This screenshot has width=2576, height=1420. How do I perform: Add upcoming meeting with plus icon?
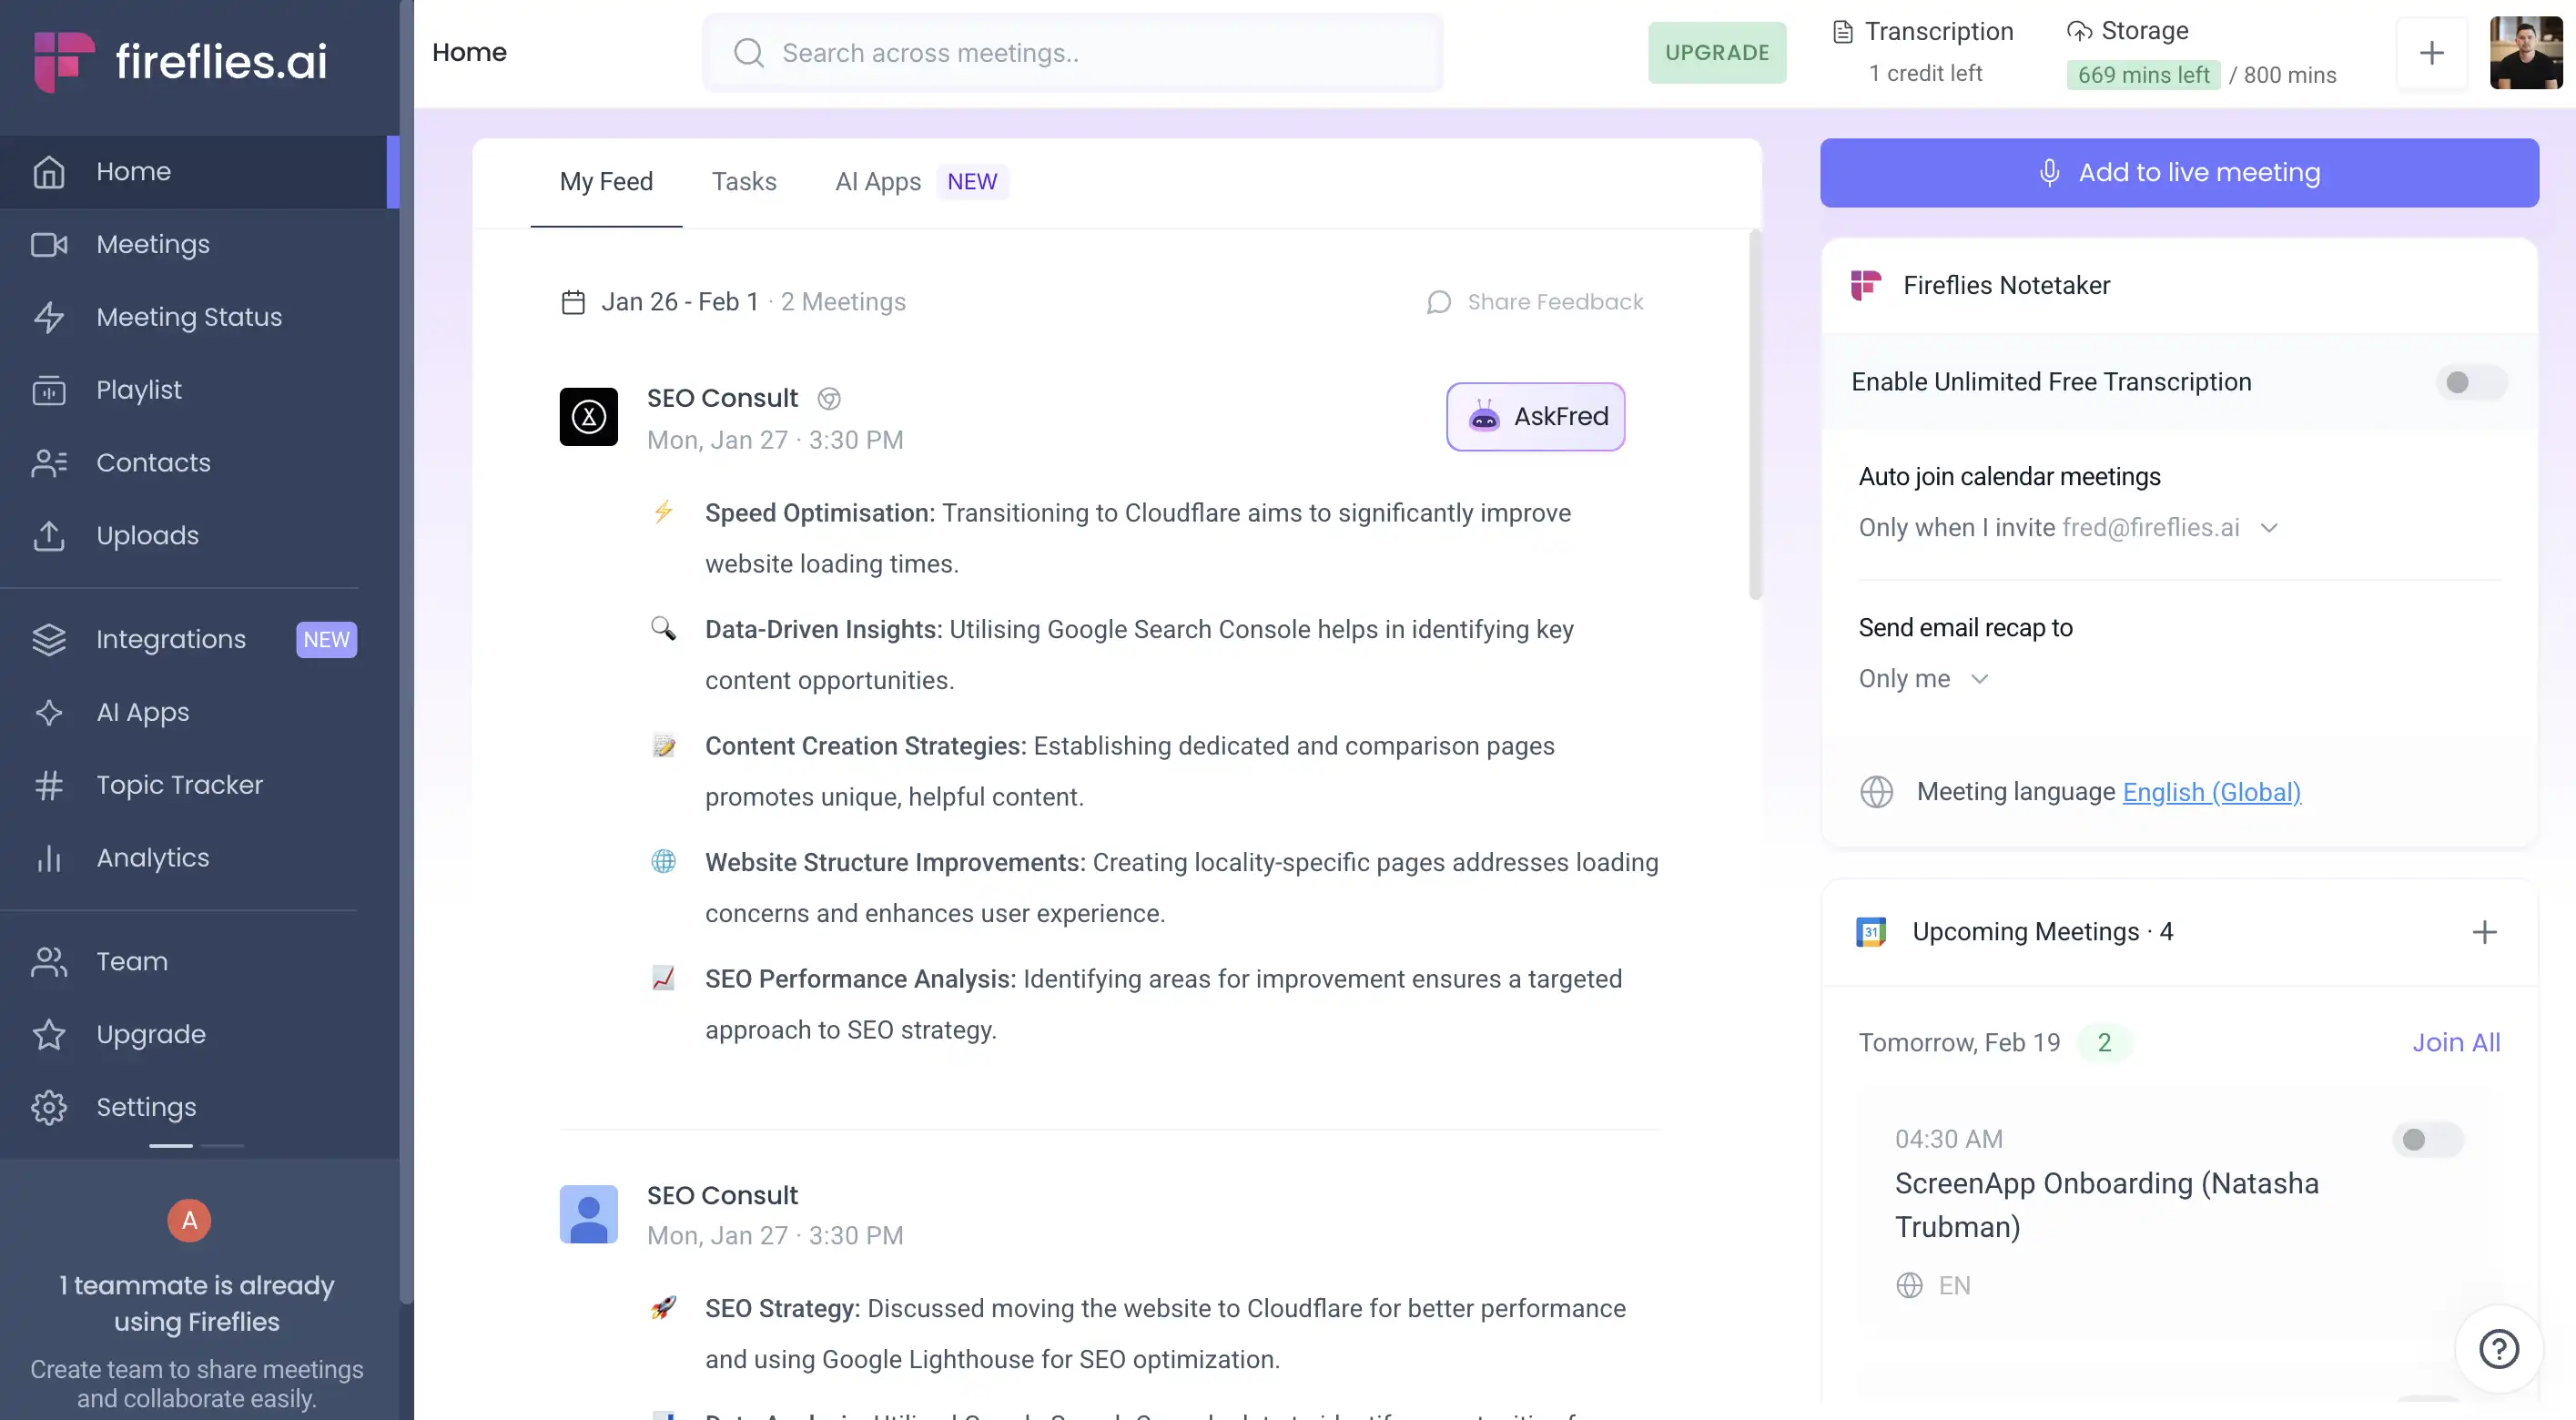pyautogui.click(x=2484, y=932)
